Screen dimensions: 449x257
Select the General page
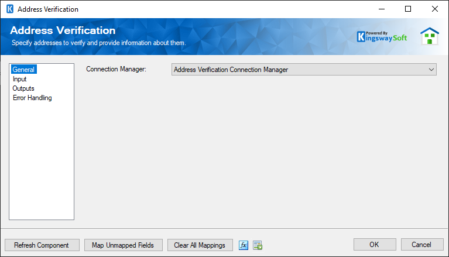tap(23, 69)
